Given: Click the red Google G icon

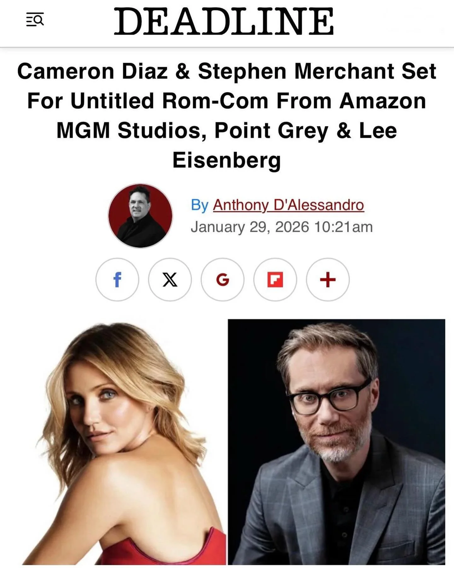Looking at the screenshot, I should (223, 280).
